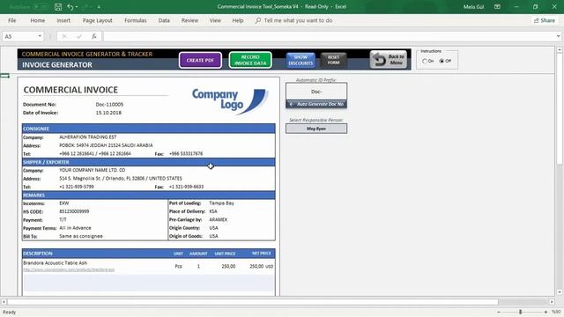Viewport: 564px width, 317px height.
Task: Click the CREATE PDF button
Action: 200,61
